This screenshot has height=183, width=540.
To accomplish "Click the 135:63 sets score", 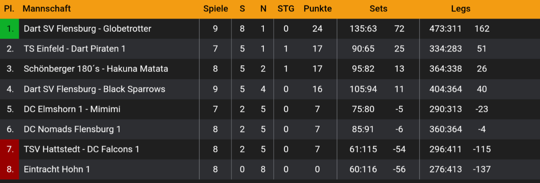I will 363,29.
